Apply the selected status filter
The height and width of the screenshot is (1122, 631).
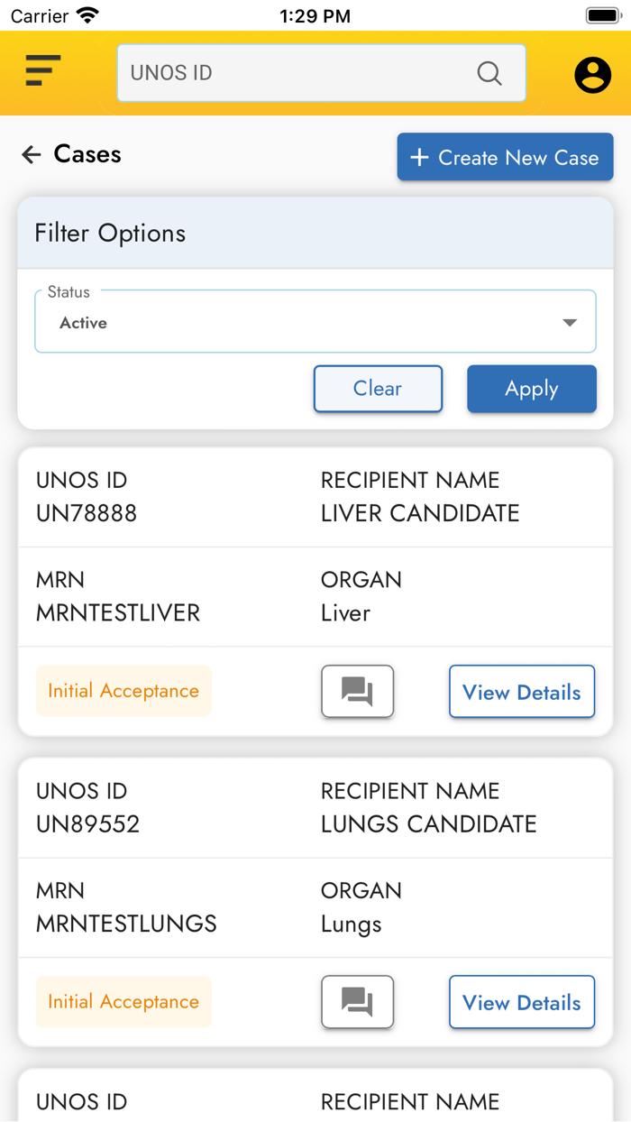(531, 389)
